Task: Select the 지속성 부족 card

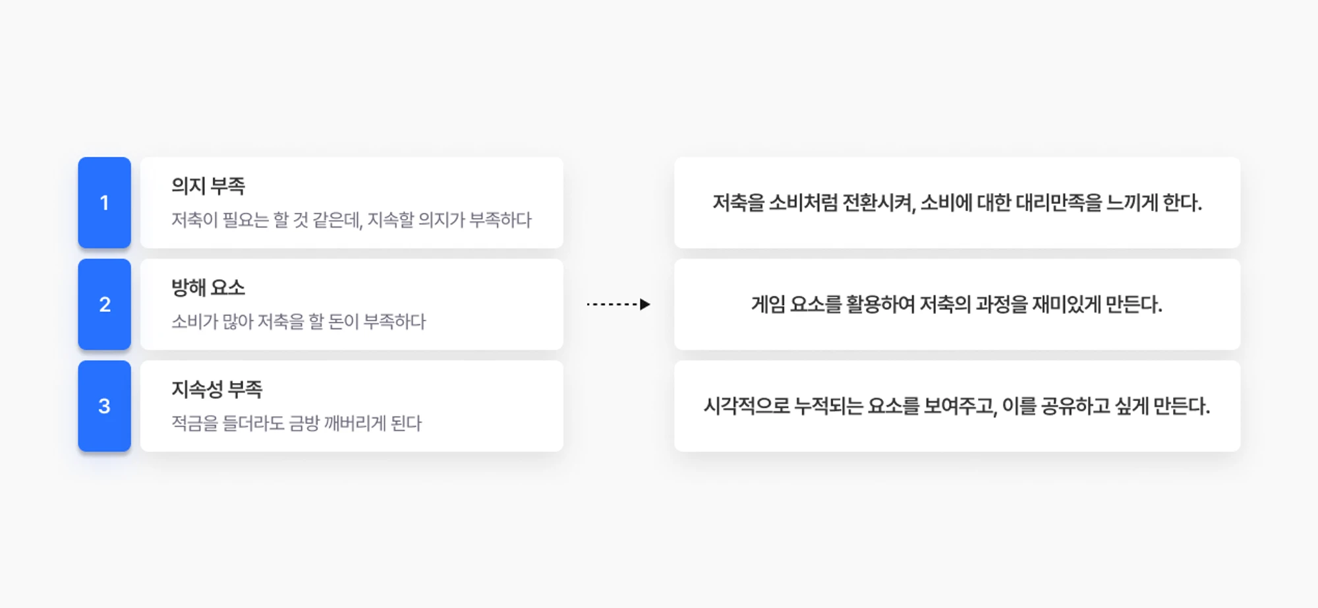Action: 352,406
